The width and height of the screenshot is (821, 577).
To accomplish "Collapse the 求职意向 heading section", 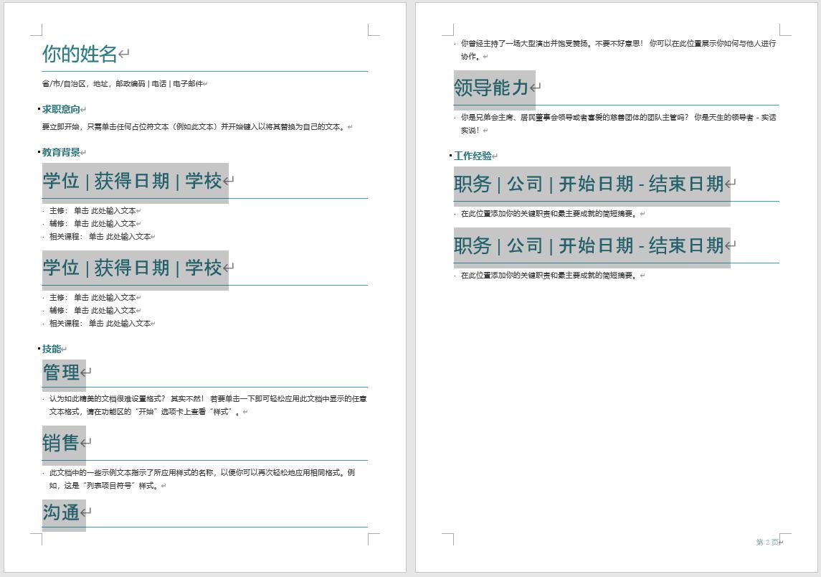I will [x=38, y=108].
